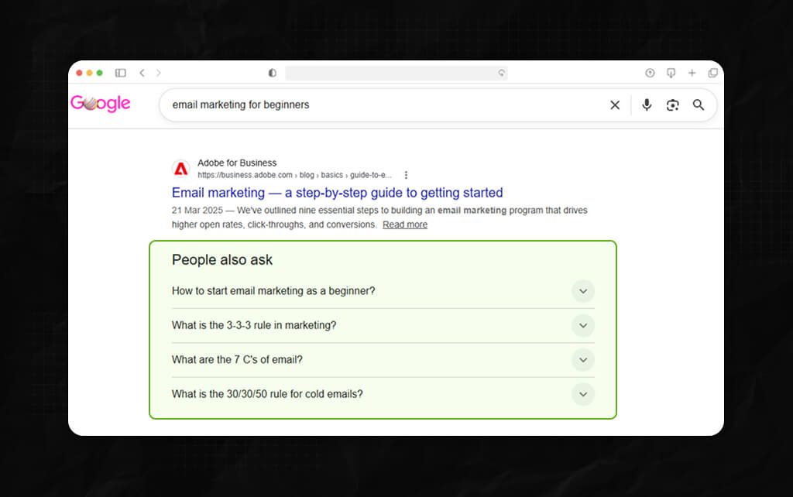Click 'What are the 7 C's of email?' text
The height and width of the screenshot is (497, 793).
point(237,359)
